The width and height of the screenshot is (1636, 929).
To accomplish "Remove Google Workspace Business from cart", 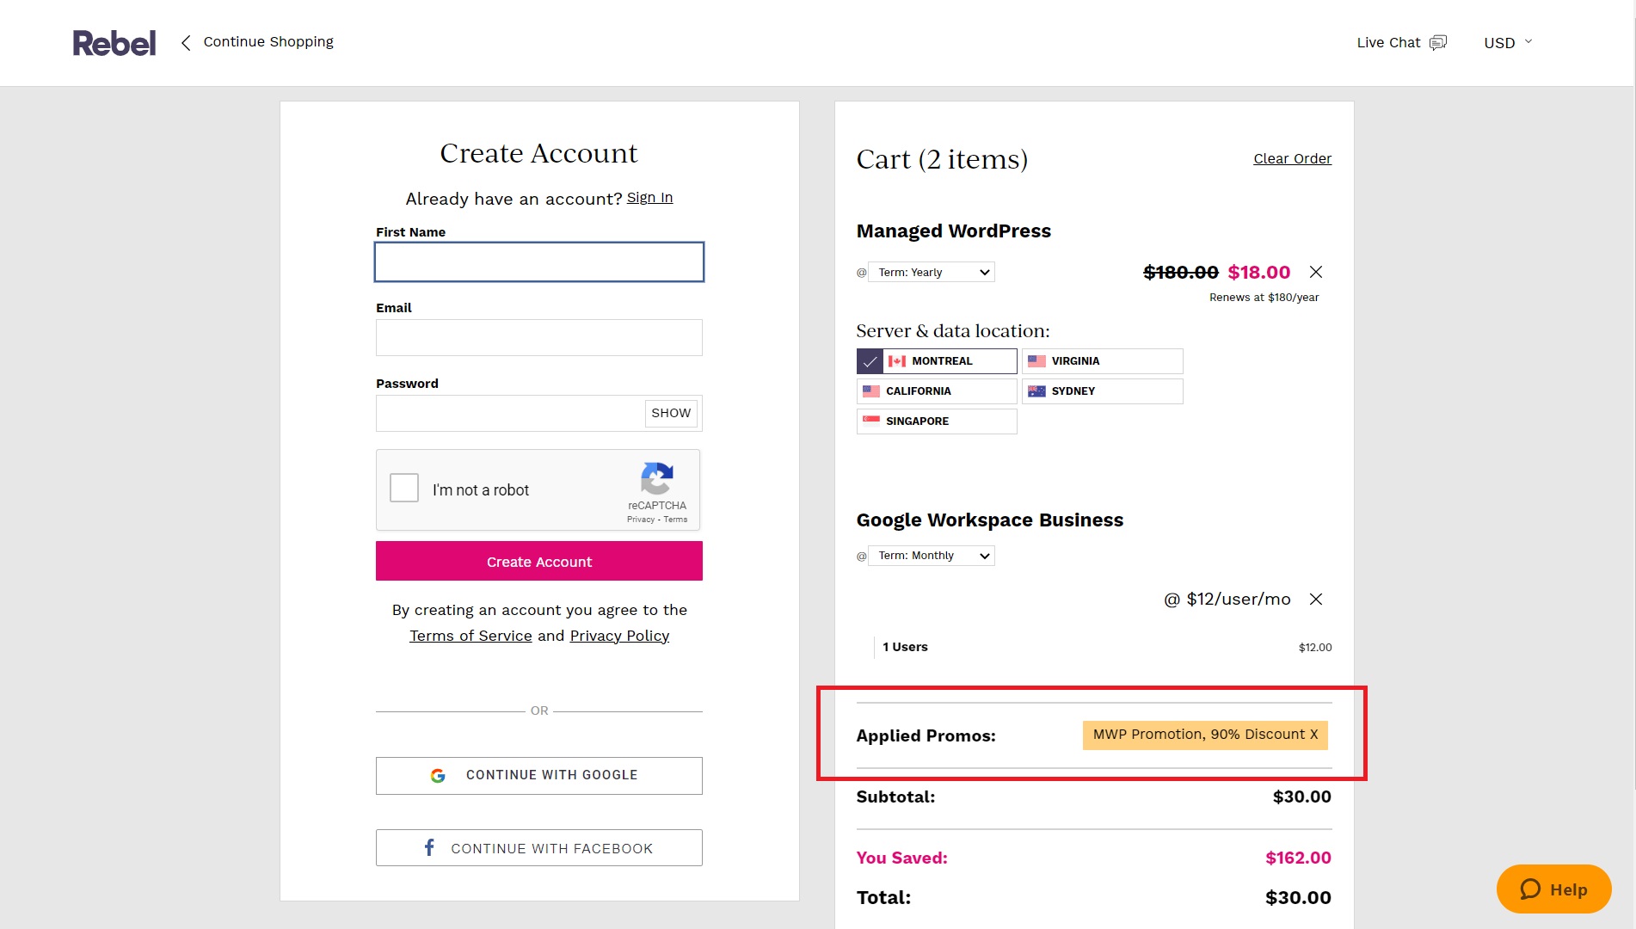I will click(x=1315, y=599).
